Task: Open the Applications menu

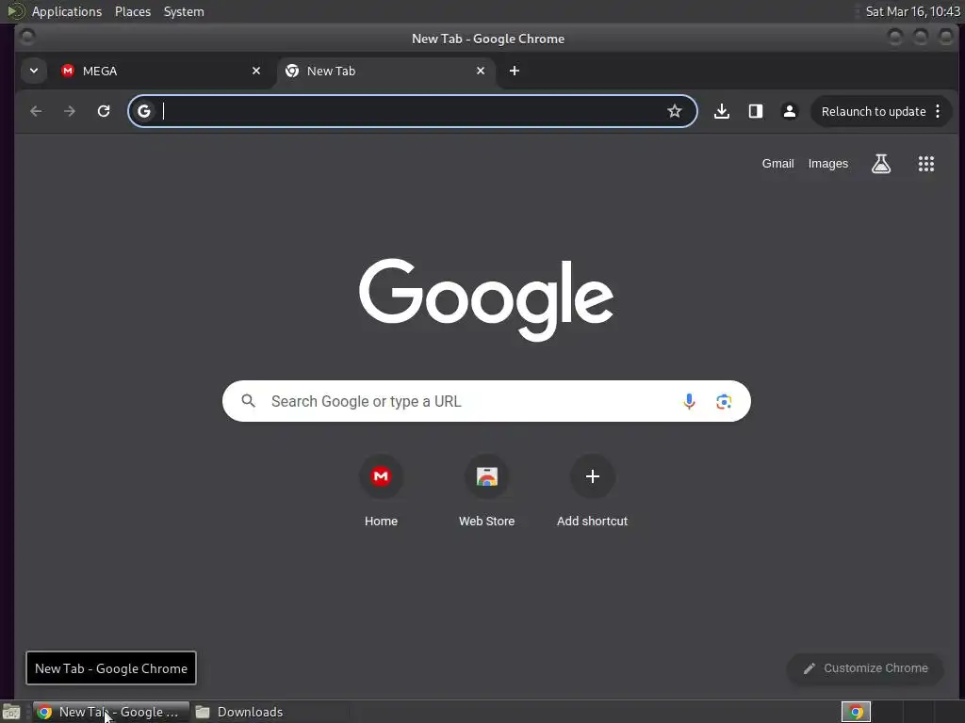Action: (67, 11)
